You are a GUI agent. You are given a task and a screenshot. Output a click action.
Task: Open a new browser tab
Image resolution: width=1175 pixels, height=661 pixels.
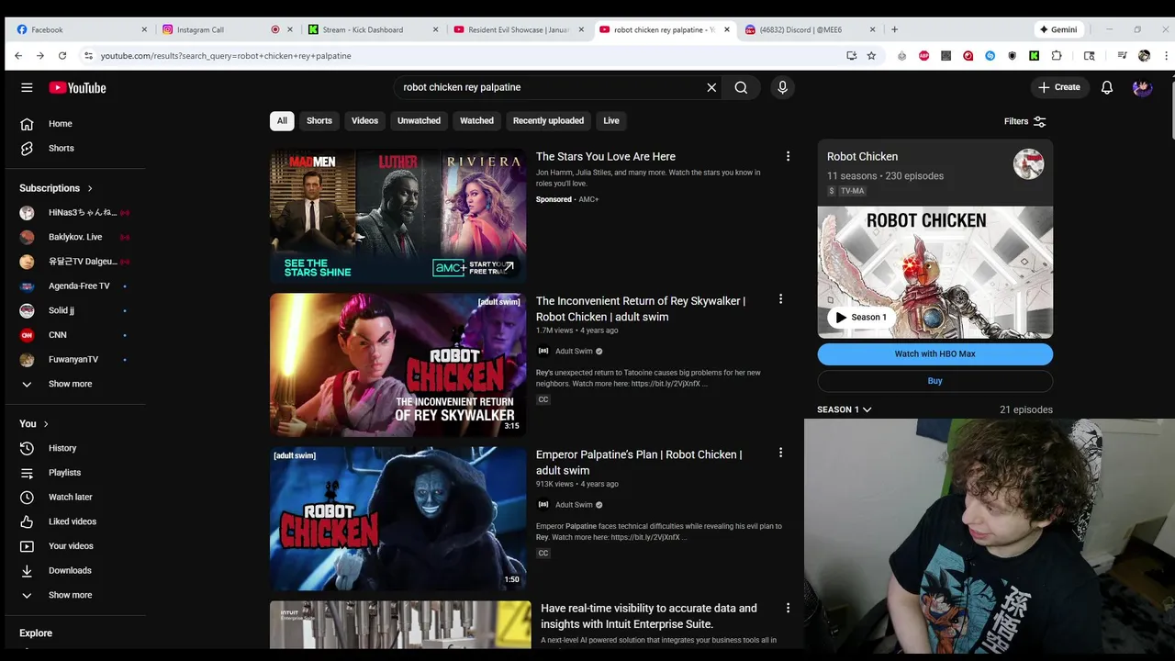tap(894, 29)
